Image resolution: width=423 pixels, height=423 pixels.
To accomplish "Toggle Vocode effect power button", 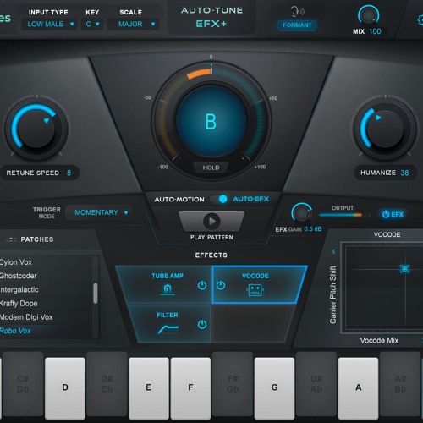I will click(x=221, y=285).
